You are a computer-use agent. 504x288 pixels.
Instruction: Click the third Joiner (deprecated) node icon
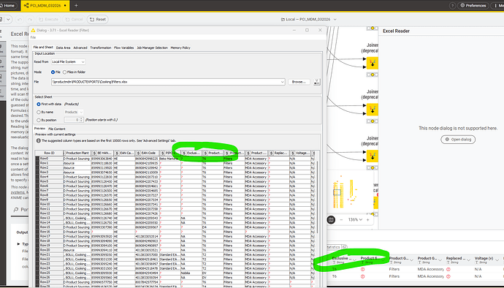373,156
